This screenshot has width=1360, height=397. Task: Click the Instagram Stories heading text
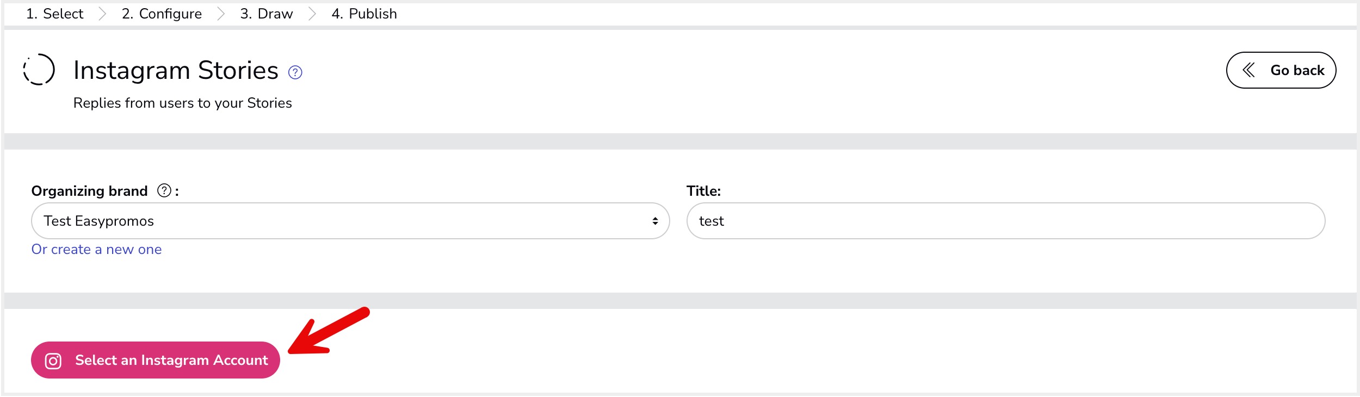point(176,71)
